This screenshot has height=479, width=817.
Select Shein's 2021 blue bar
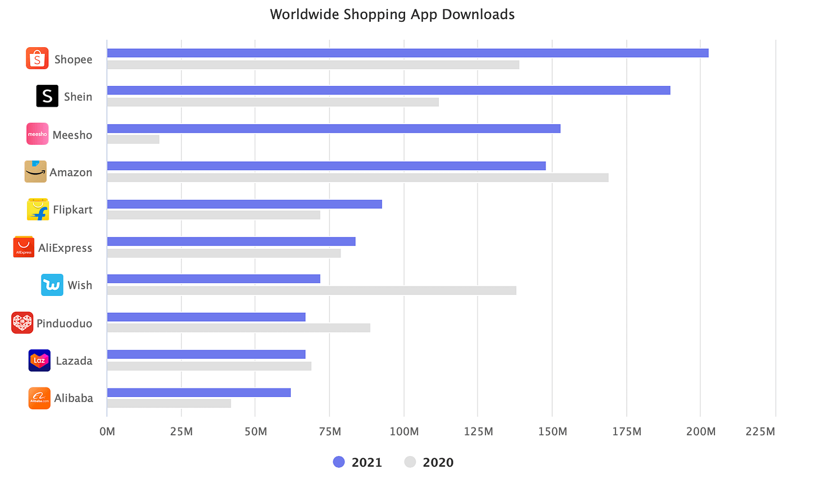389,90
